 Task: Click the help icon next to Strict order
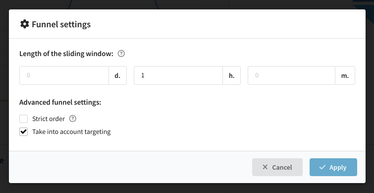tap(72, 119)
